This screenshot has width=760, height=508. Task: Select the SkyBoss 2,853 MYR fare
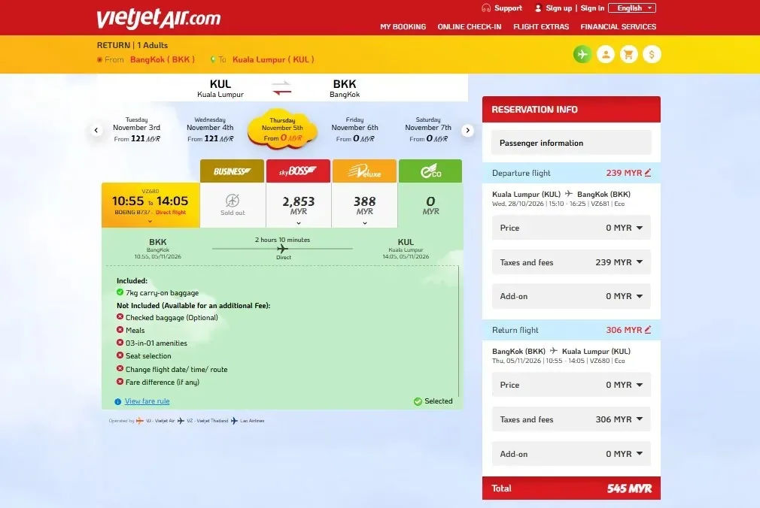299,205
